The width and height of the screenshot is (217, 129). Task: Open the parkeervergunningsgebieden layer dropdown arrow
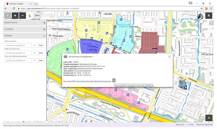click(x=94, y=57)
